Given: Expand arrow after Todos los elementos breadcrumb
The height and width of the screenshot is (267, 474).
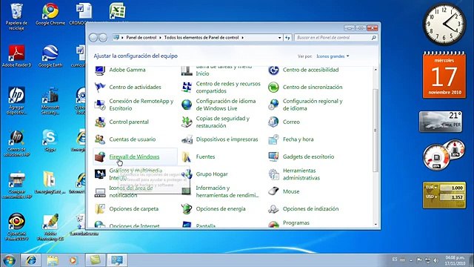Looking at the screenshot, I should tap(242, 38).
